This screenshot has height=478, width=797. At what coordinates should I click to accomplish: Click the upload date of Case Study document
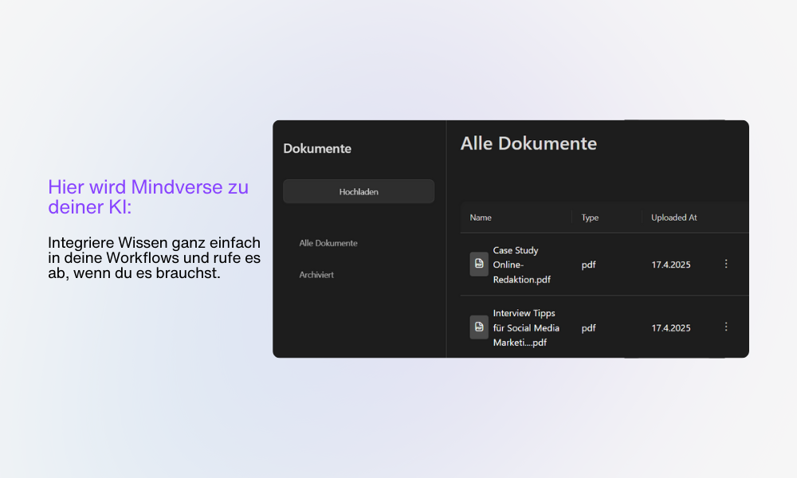point(670,264)
